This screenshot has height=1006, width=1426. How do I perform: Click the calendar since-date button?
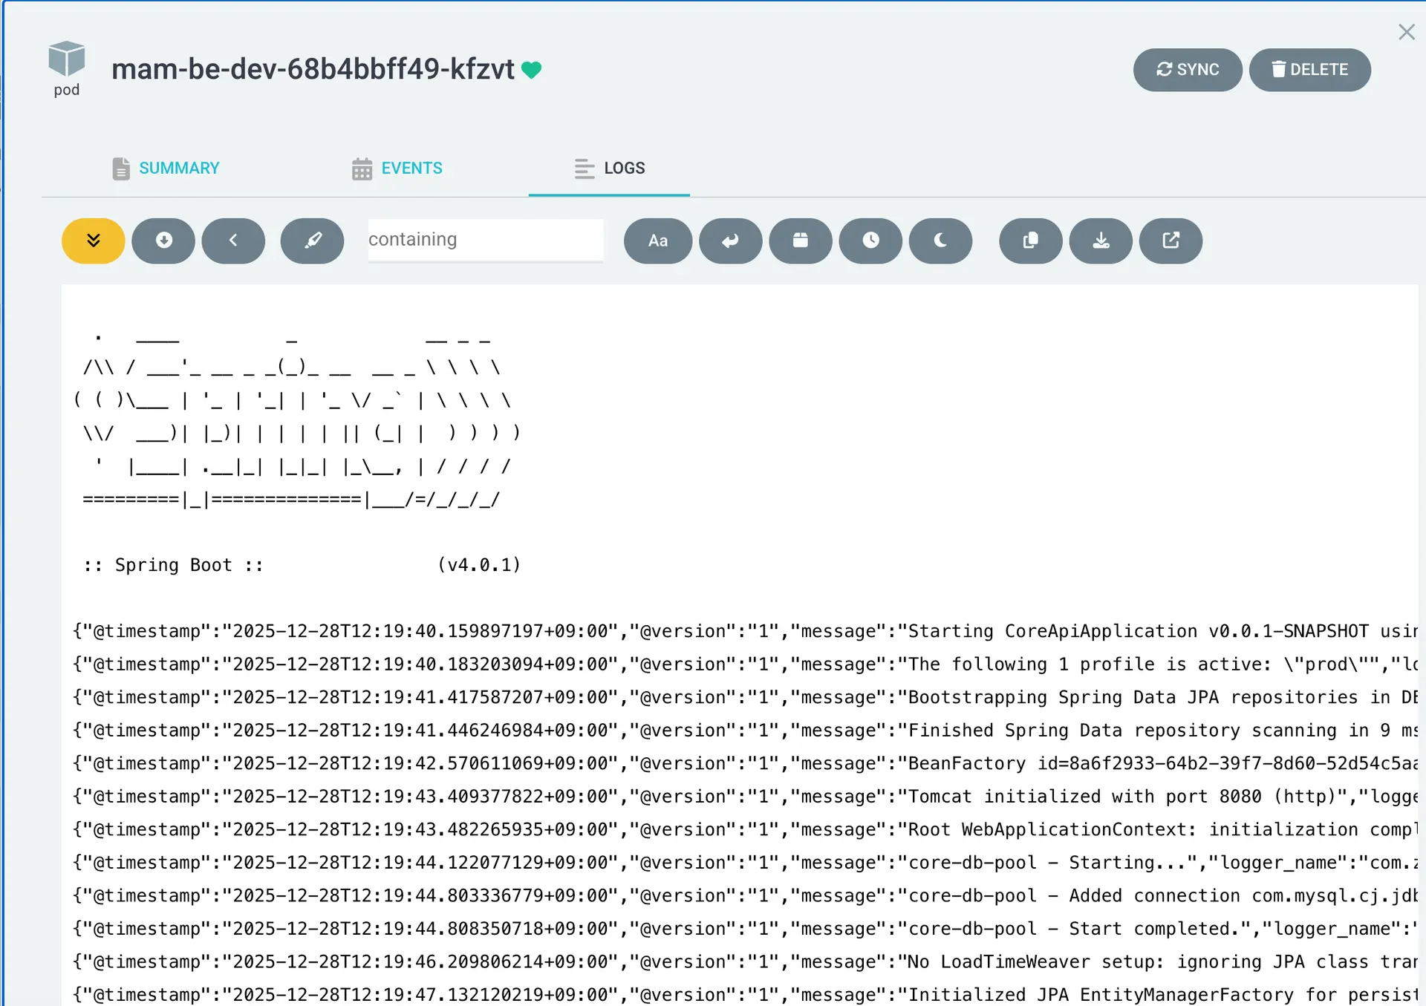pos(800,241)
